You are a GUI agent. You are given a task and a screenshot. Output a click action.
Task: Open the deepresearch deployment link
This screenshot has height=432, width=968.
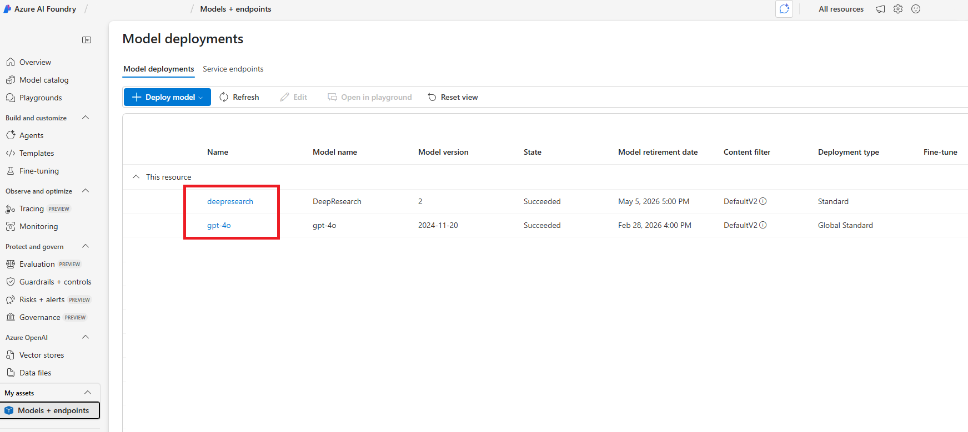pyautogui.click(x=230, y=201)
